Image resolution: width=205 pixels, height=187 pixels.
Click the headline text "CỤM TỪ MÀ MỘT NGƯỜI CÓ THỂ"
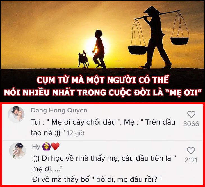point(103,80)
